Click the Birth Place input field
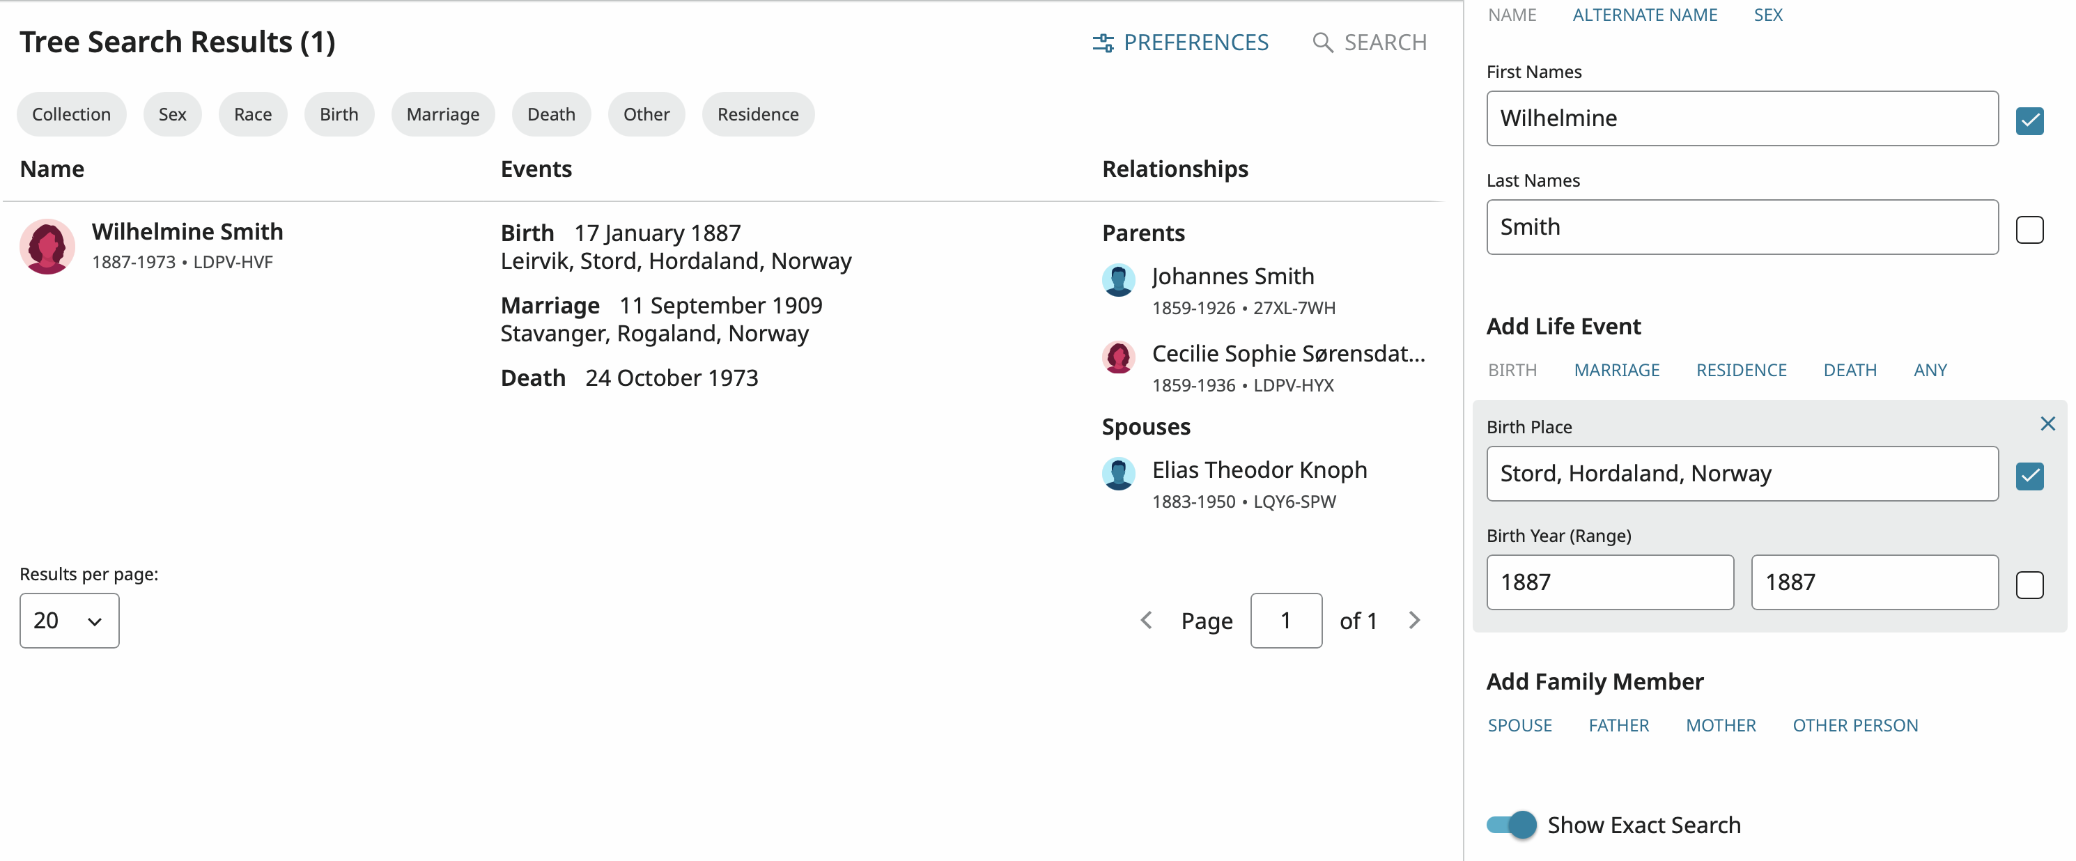 (x=1742, y=474)
